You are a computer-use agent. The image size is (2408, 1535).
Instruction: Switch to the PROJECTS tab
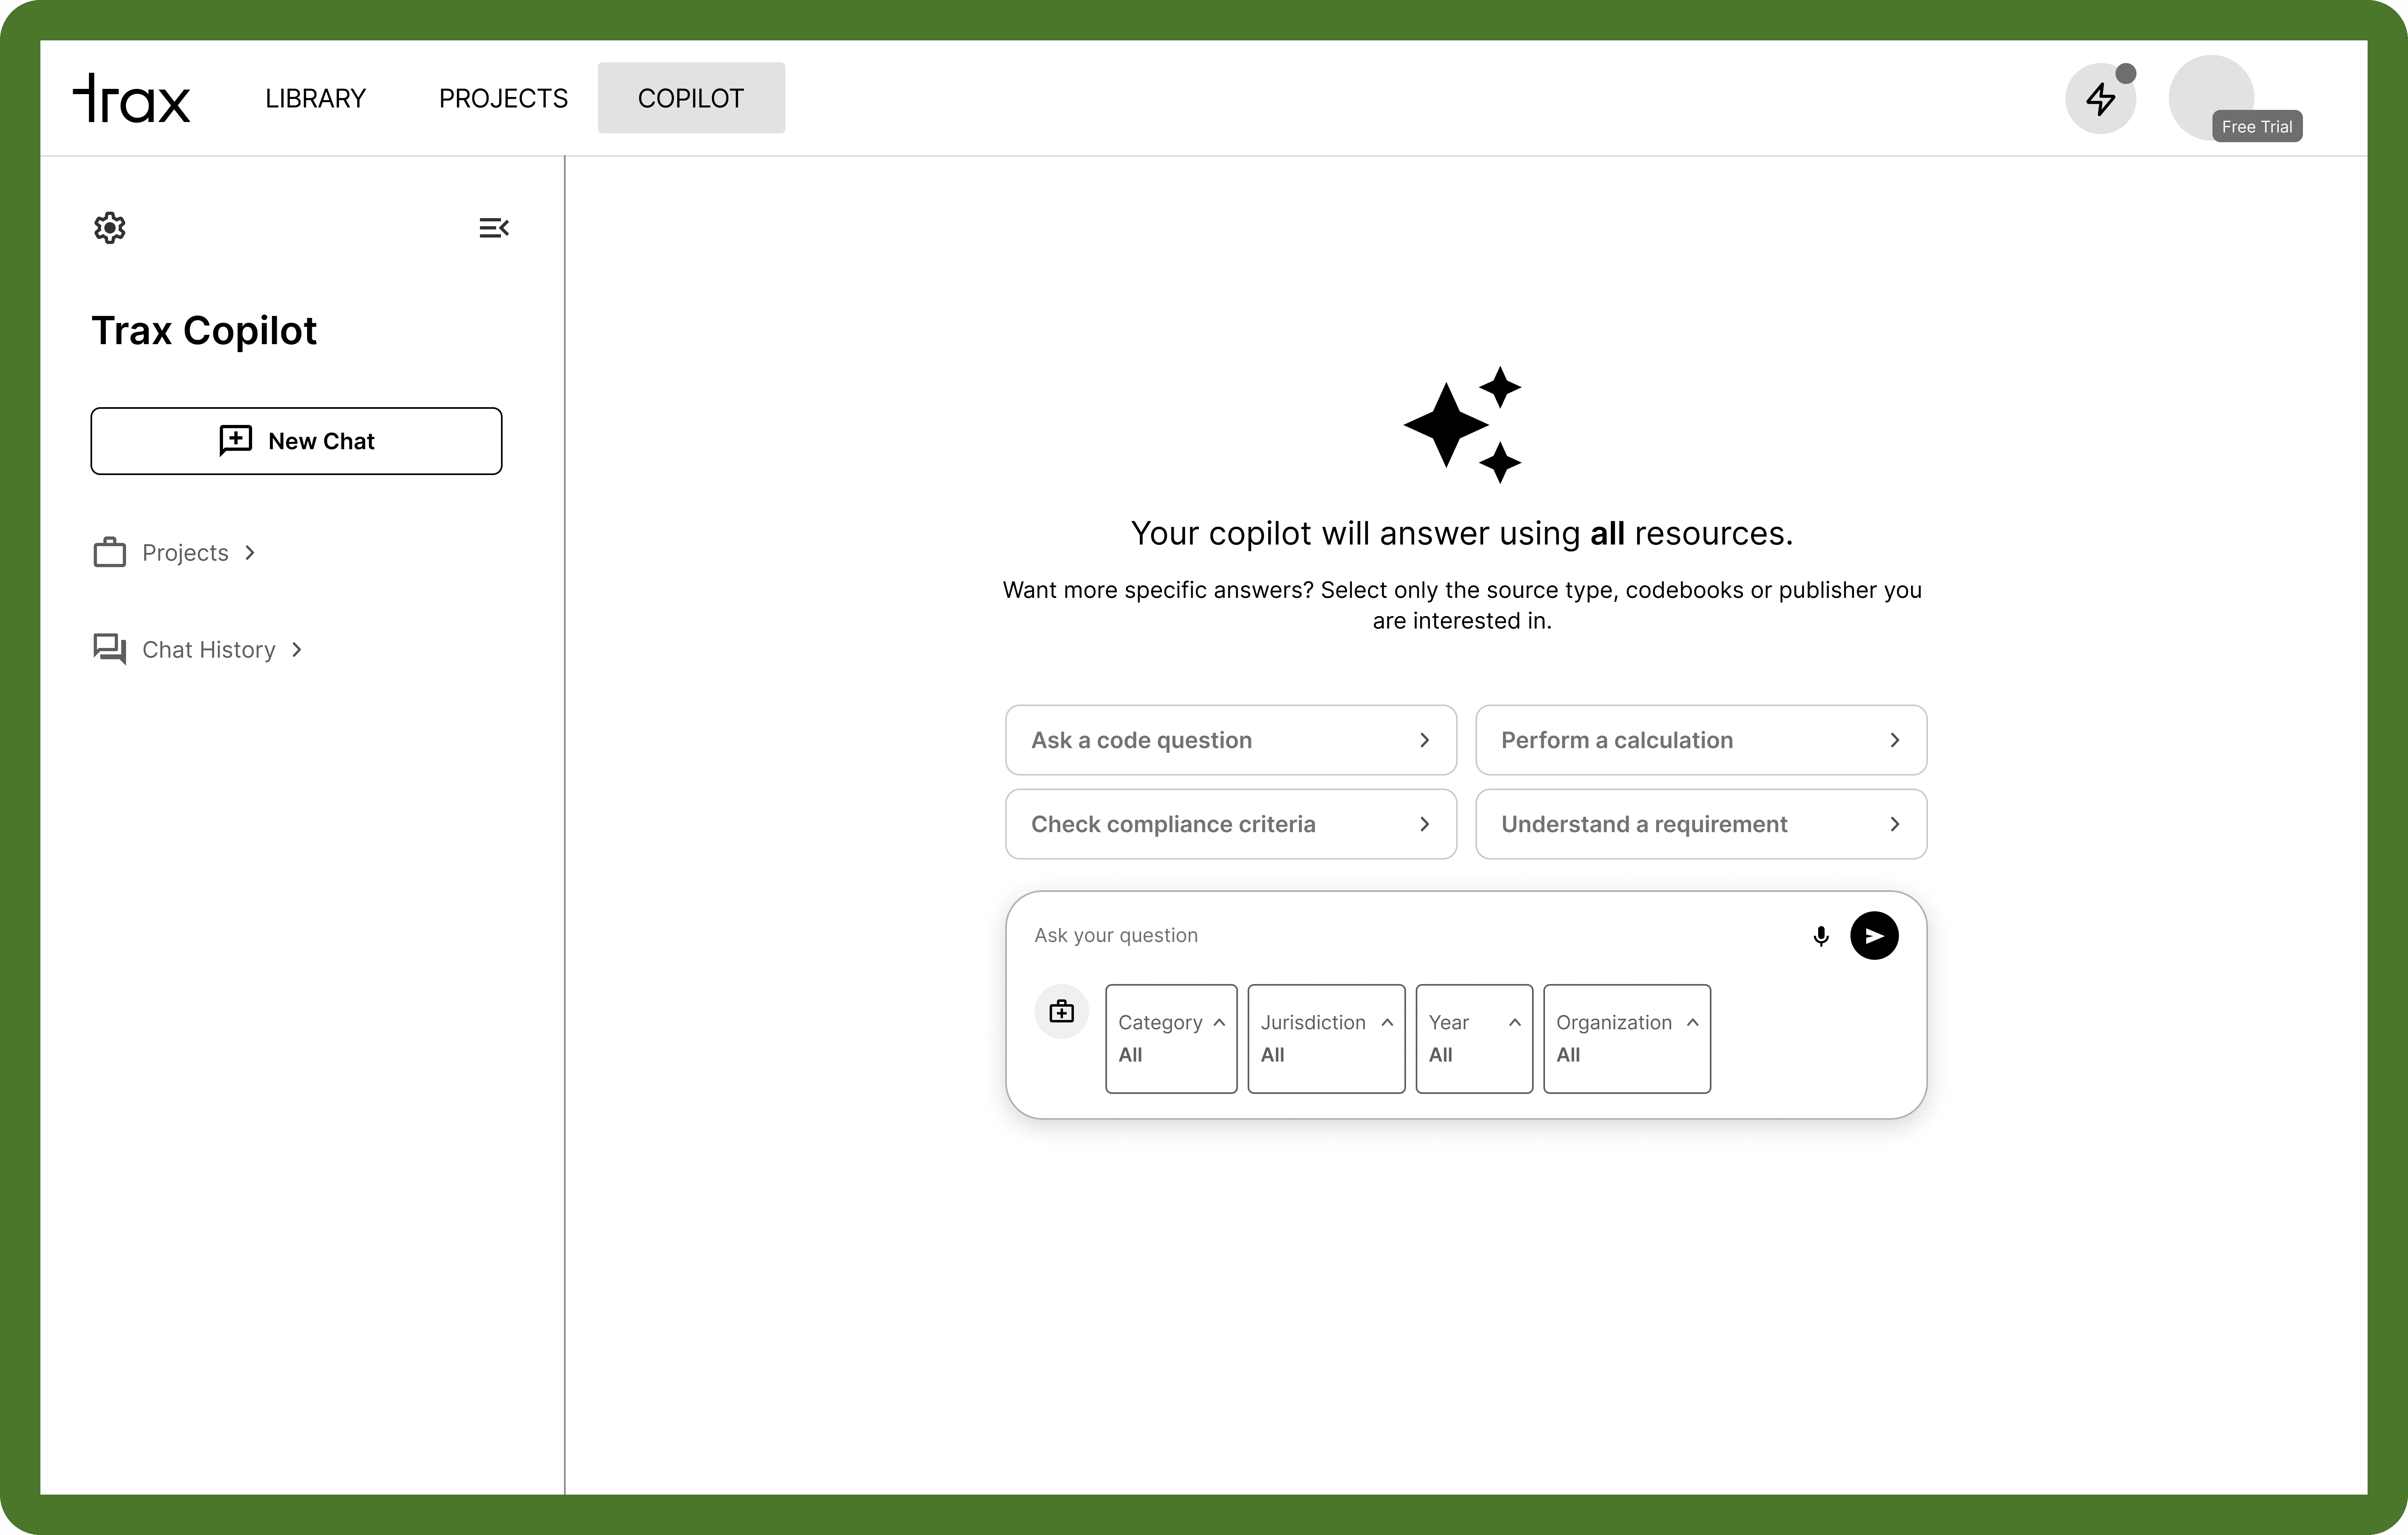coord(503,98)
